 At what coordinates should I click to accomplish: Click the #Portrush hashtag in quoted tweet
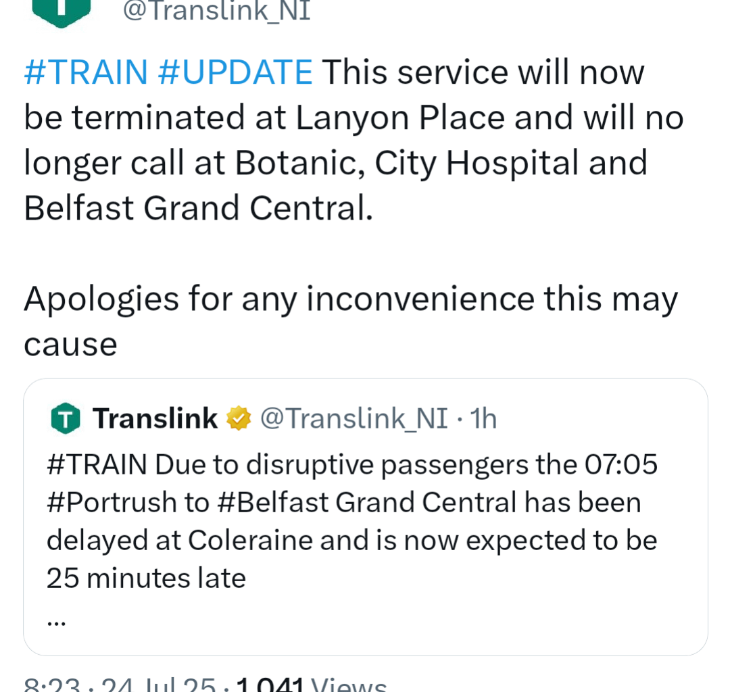tap(112, 503)
